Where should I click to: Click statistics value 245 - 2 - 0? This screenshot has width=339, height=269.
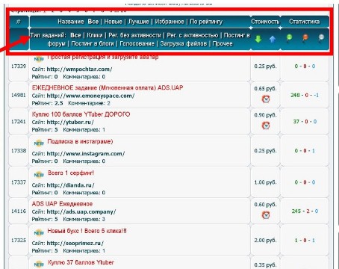click(305, 211)
